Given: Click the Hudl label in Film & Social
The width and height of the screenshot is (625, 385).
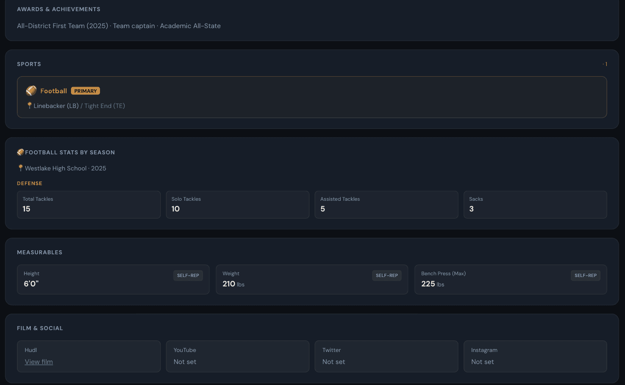Looking at the screenshot, I should click(30, 350).
